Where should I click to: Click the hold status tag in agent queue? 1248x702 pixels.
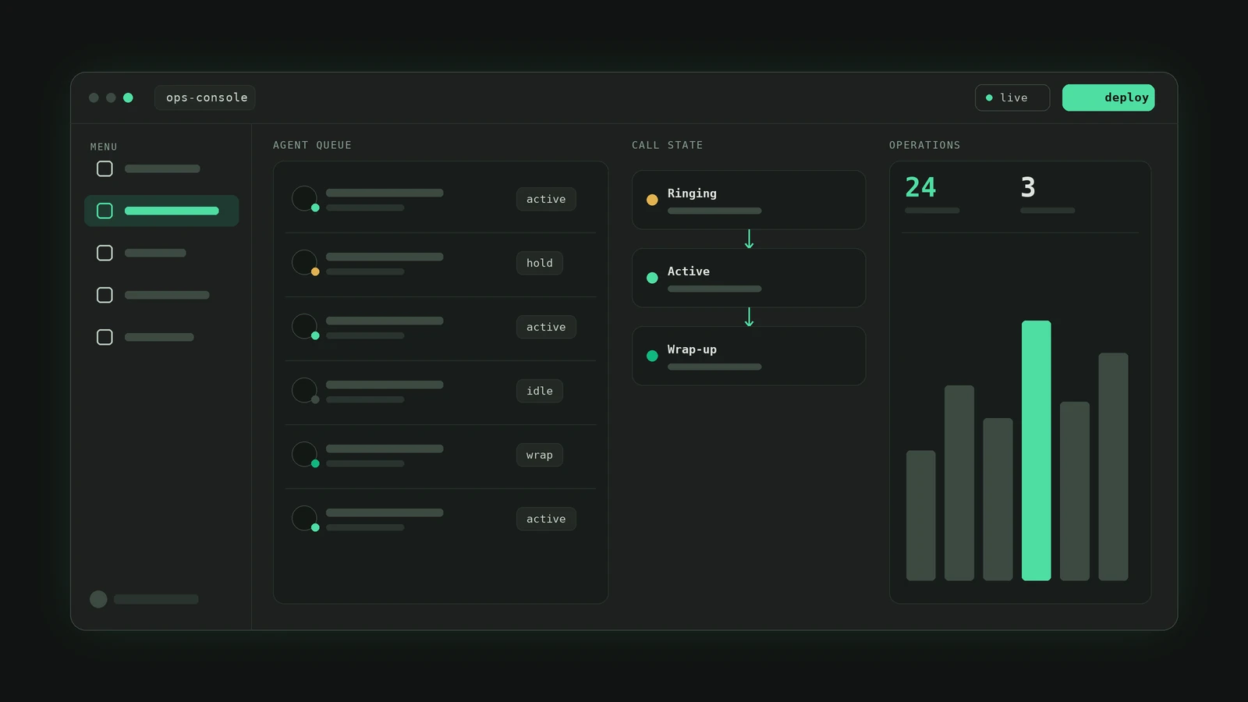(539, 263)
